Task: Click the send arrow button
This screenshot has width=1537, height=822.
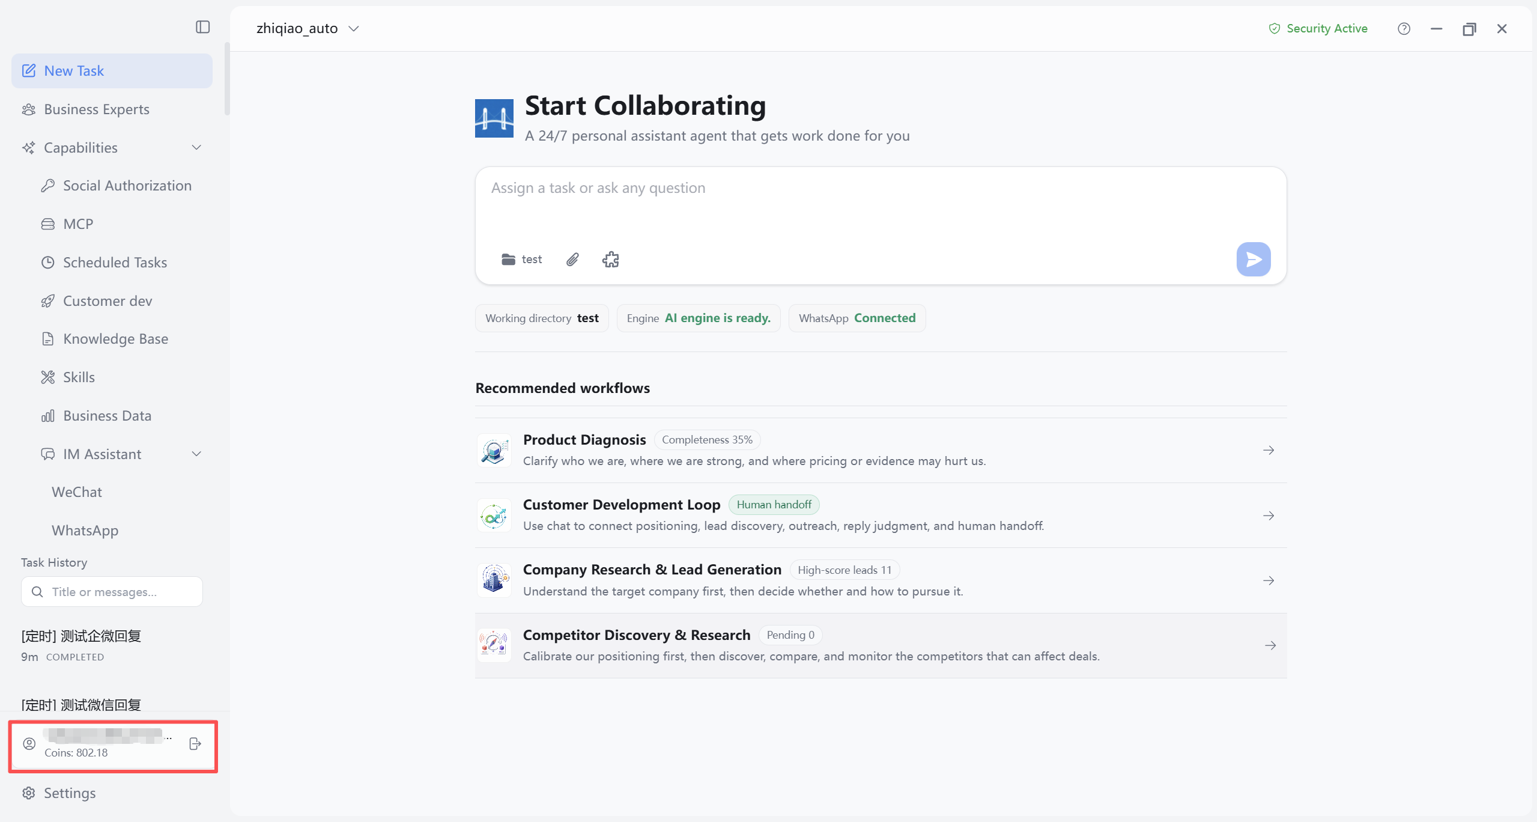Action: 1254,259
